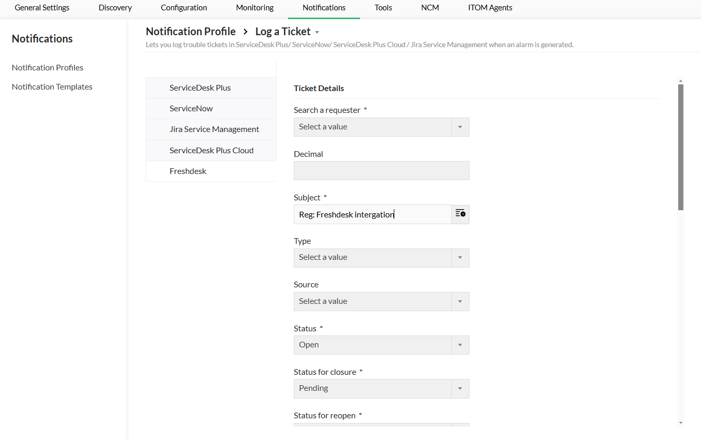Open the ITOM Agents tab

(490, 8)
